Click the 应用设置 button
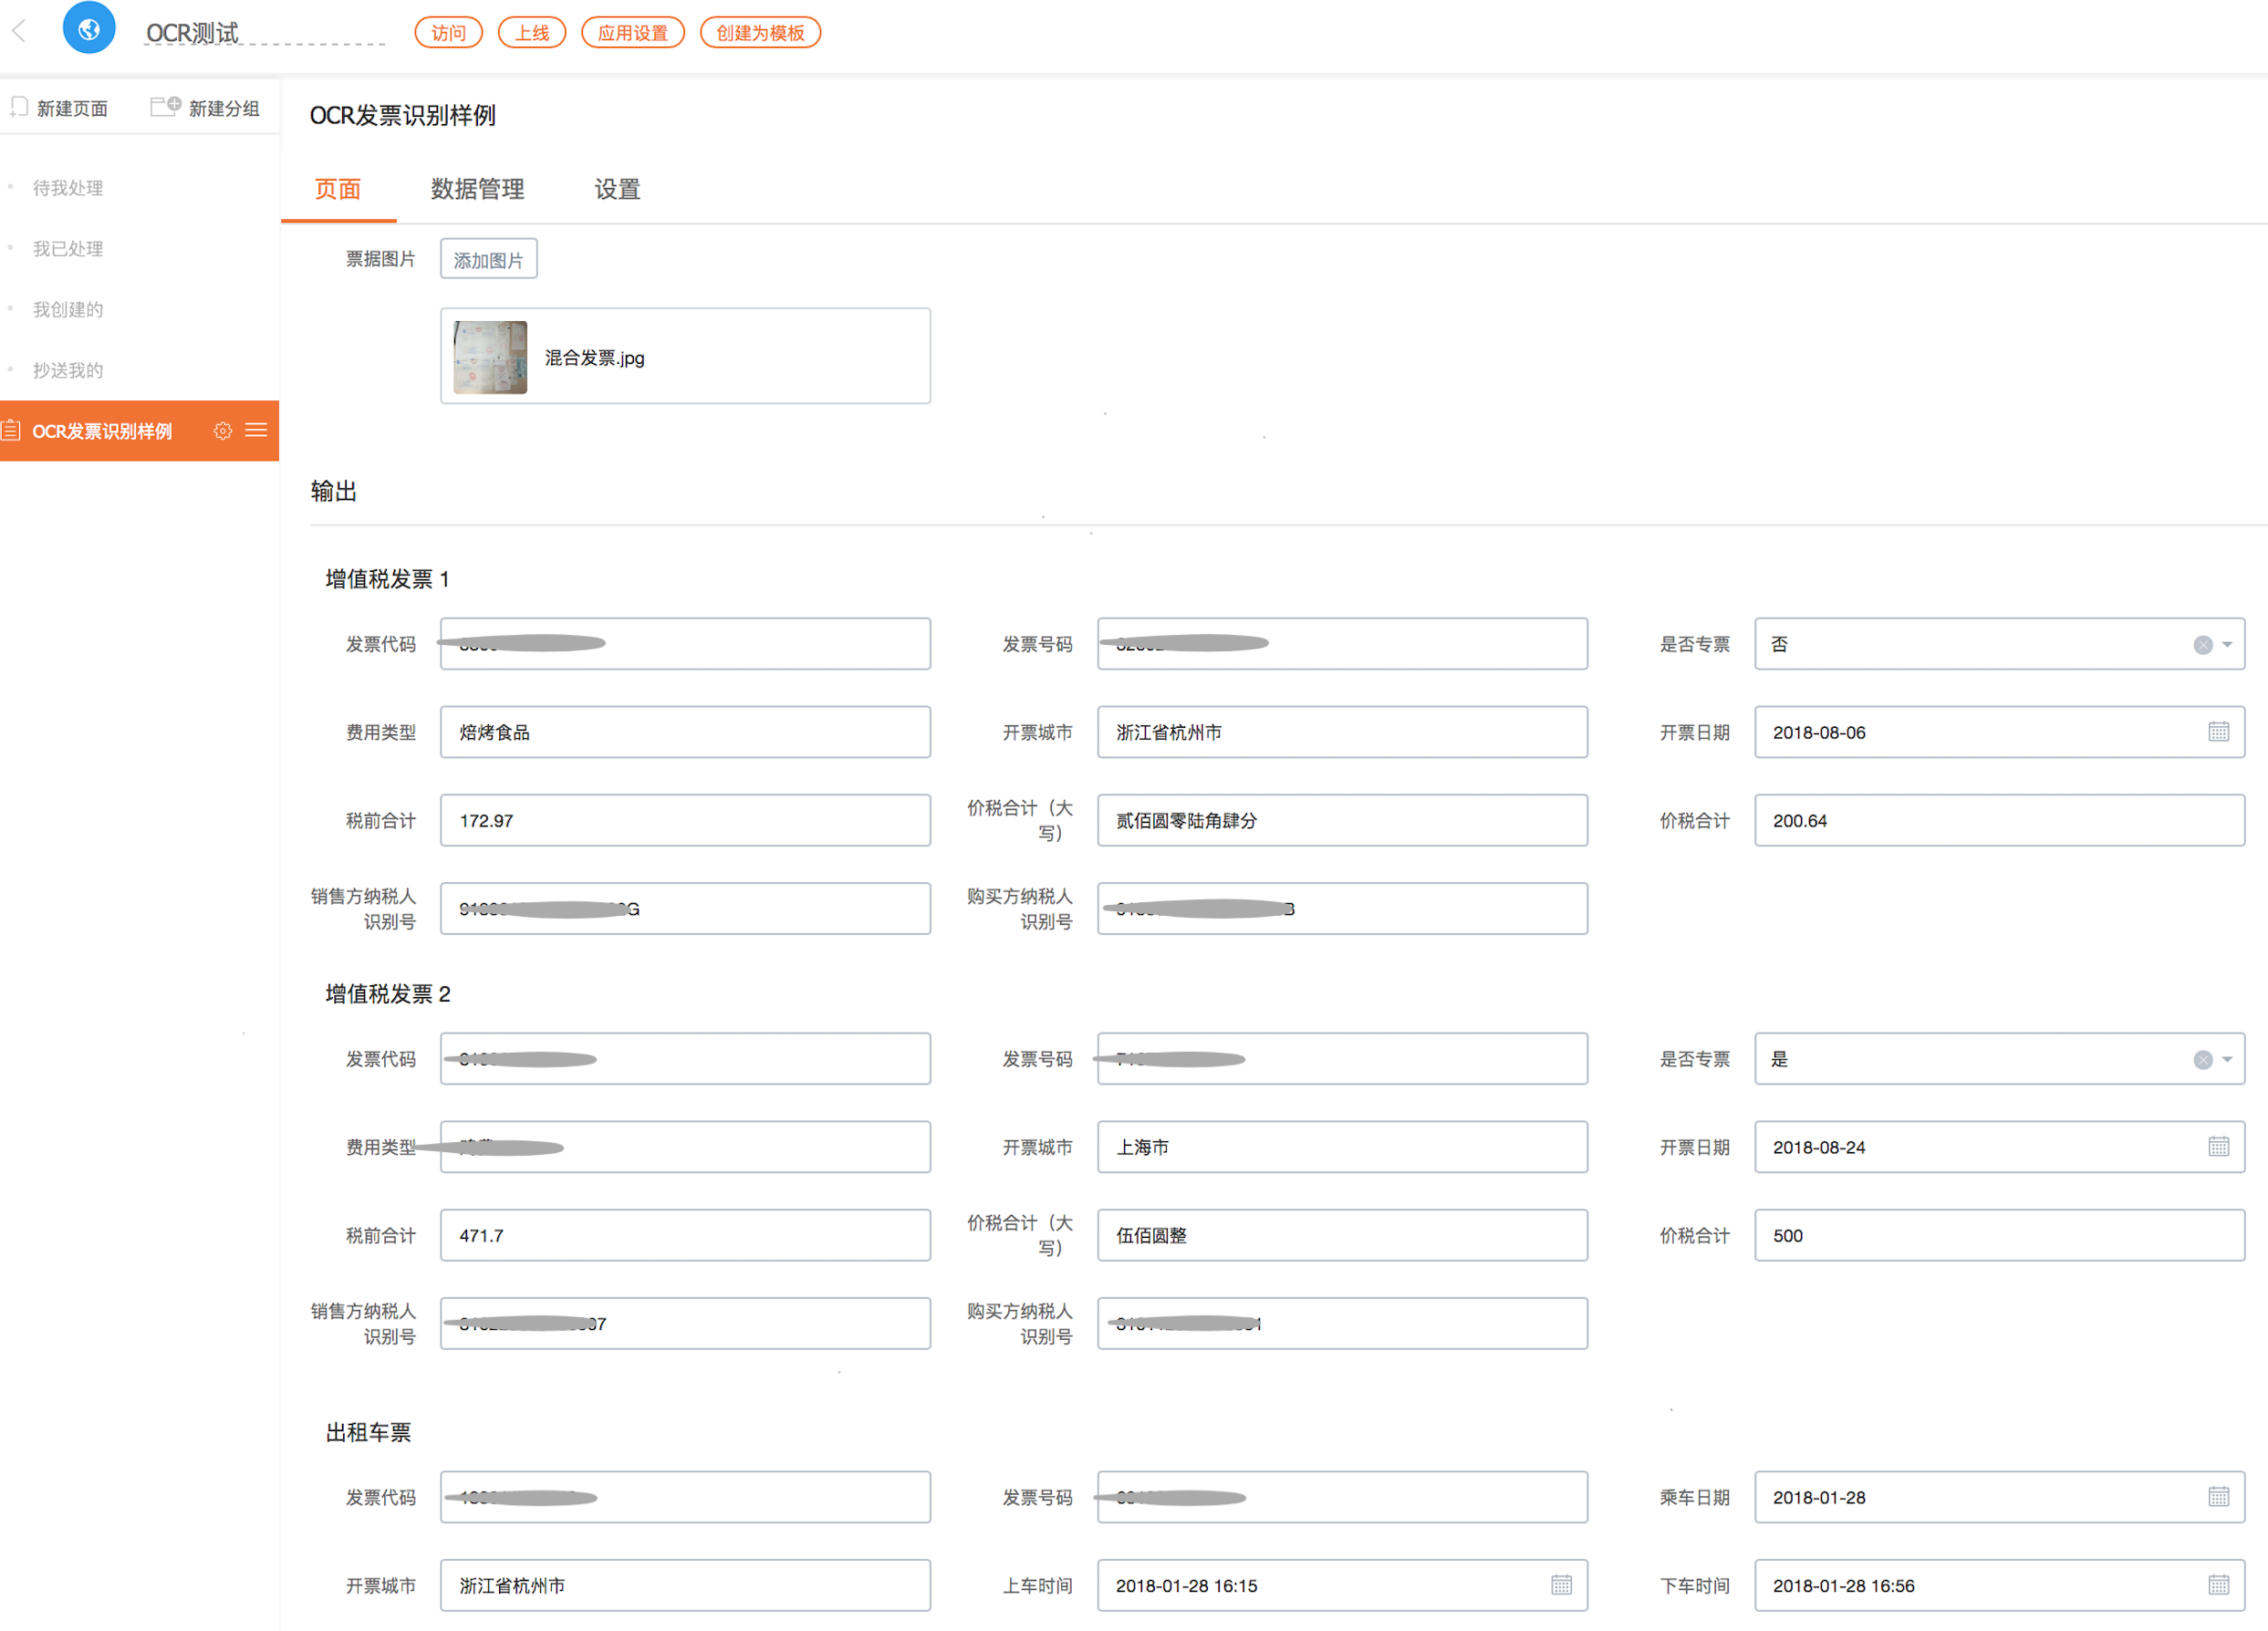Screen dimensions: 2268x1631 [632, 33]
